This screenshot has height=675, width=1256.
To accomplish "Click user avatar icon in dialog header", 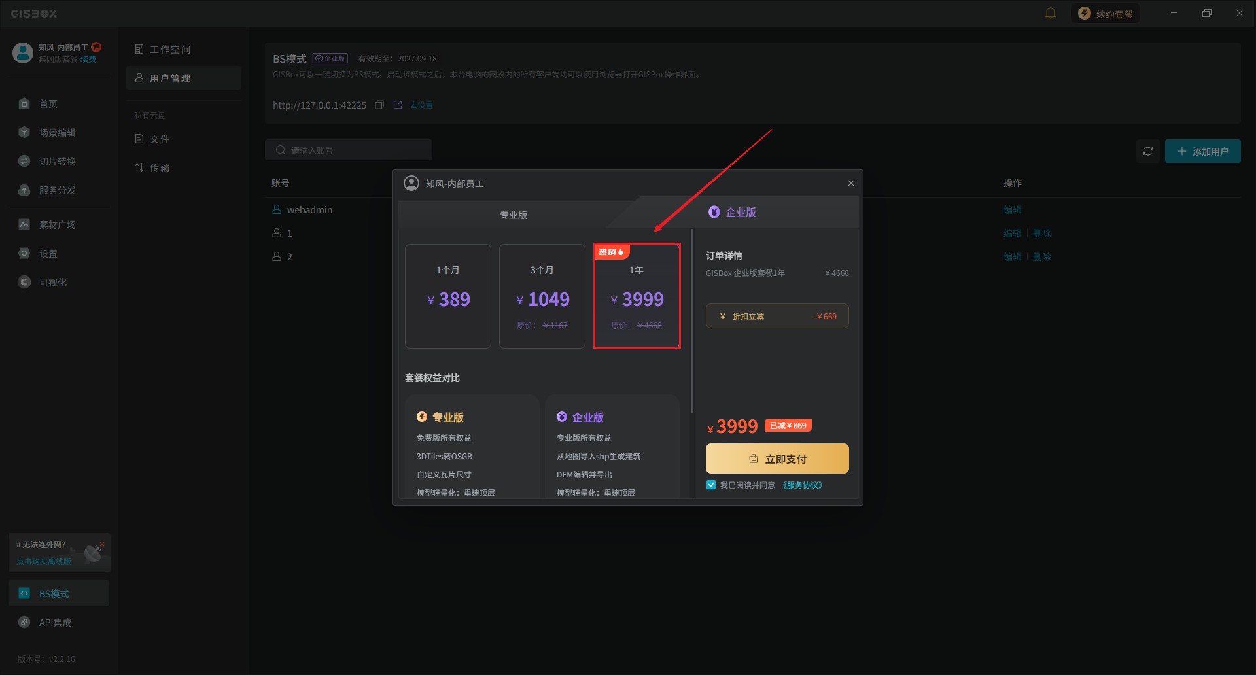I will [411, 184].
